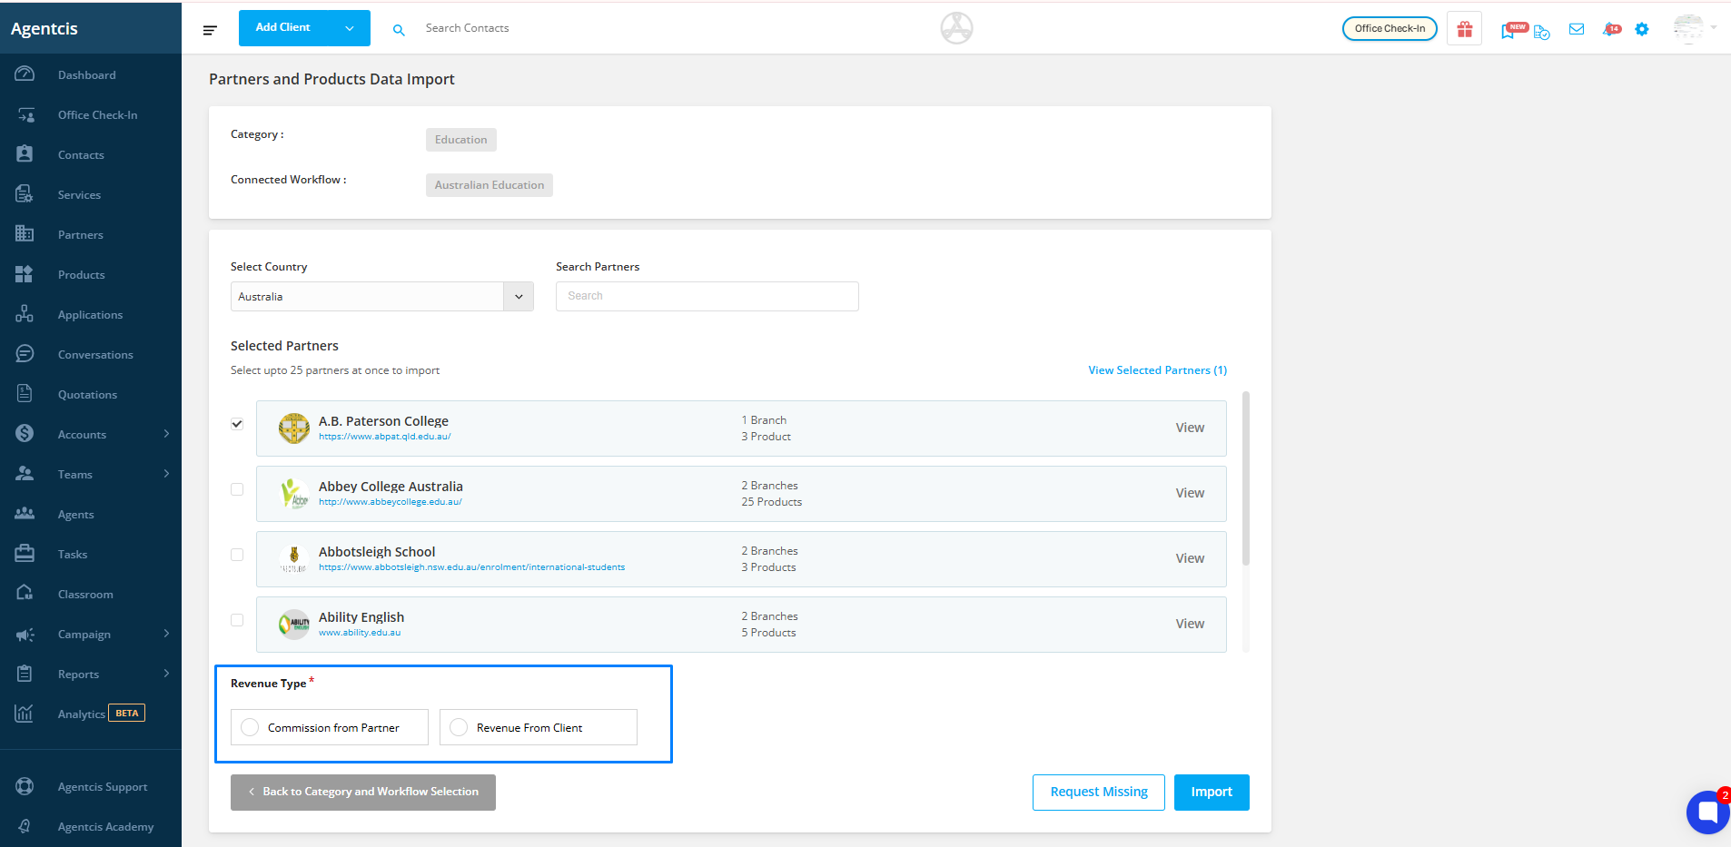Go to Classroom in sidebar menu

[85, 595]
